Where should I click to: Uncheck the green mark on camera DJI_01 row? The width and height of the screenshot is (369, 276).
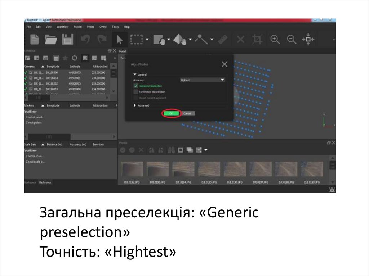pyautogui.click(x=25, y=72)
